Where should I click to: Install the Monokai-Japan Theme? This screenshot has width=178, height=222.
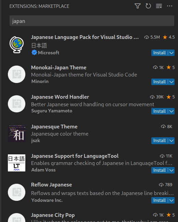point(160,82)
